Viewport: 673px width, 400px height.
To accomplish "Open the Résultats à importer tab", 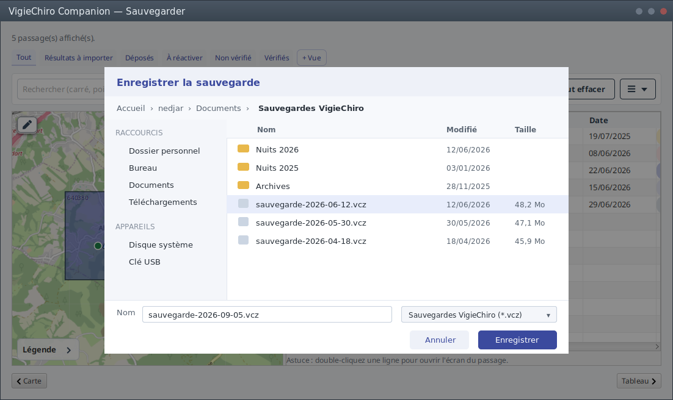I will [79, 58].
